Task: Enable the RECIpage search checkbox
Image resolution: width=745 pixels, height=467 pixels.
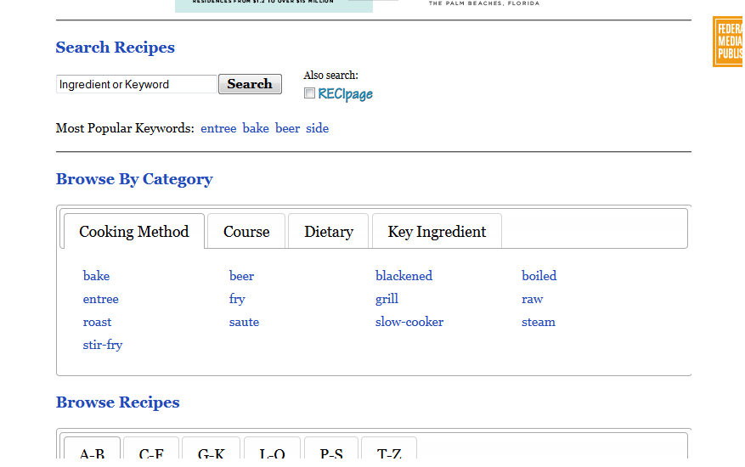Action: coord(310,93)
